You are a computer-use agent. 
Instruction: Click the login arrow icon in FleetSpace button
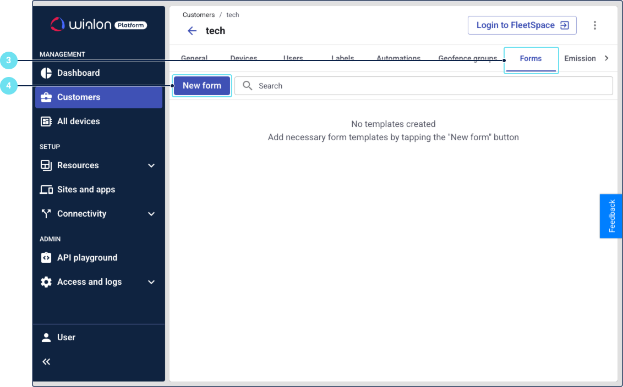tap(565, 25)
